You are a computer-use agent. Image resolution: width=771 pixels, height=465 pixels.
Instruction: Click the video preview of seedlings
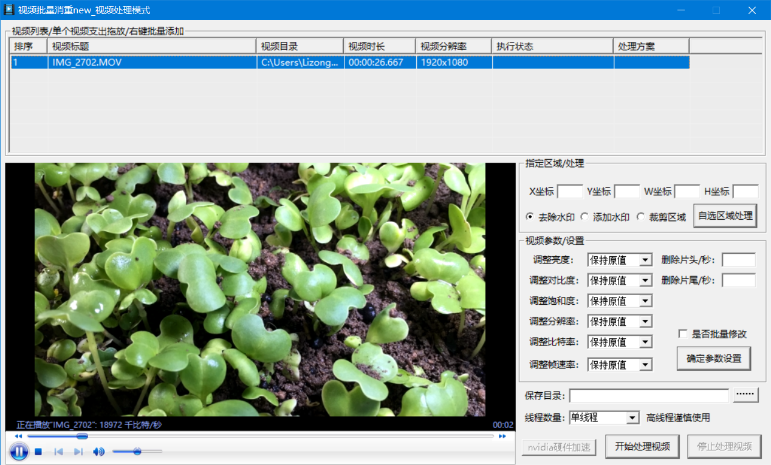pyautogui.click(x=260, y=289)
